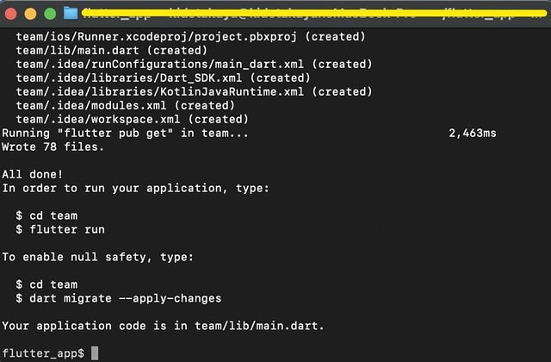Image resolution: width=551 pixels, height=362 pixels.
Task: Click the 'team/.idea/runConfigurations/main_dart.xml' line
Action: [194, 64]
